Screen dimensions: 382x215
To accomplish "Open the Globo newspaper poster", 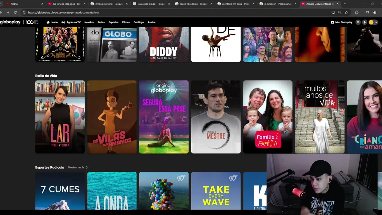I will (x=112, y=44).
